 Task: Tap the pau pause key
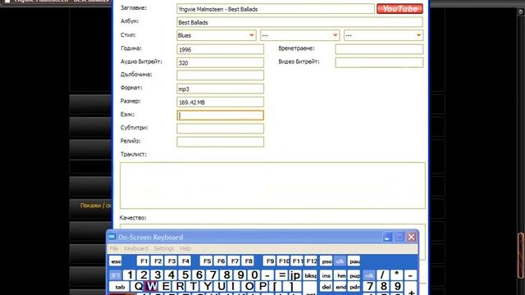(354, 261)
